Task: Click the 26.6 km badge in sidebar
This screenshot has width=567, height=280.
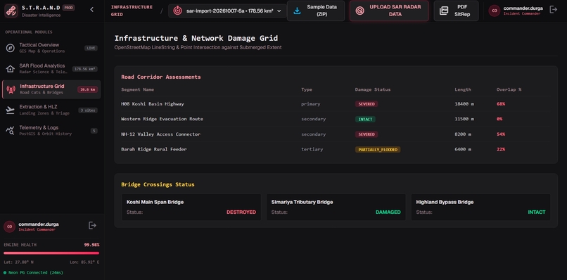Action: [87, 89]
